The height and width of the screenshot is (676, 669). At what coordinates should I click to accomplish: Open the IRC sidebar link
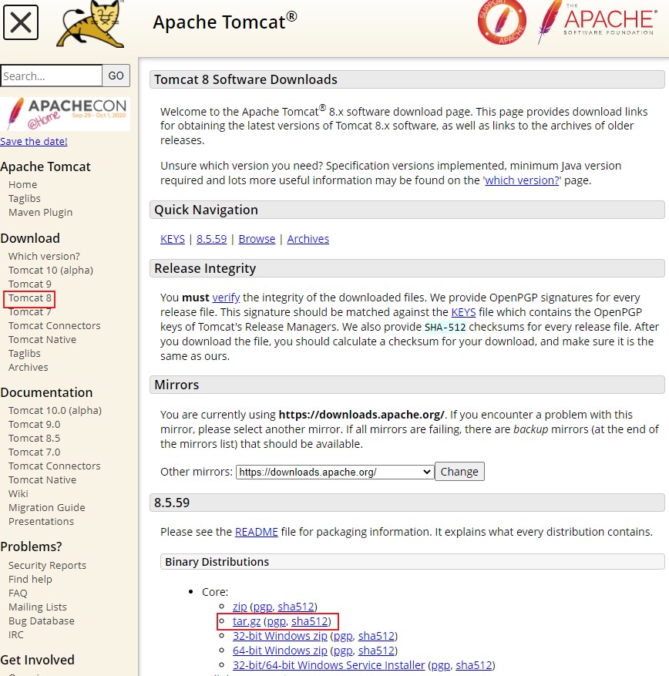(16, 634)
